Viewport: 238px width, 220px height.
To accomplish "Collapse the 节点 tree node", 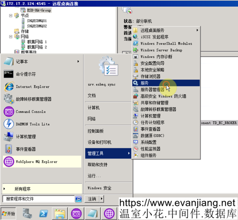I will pos(11,16).
